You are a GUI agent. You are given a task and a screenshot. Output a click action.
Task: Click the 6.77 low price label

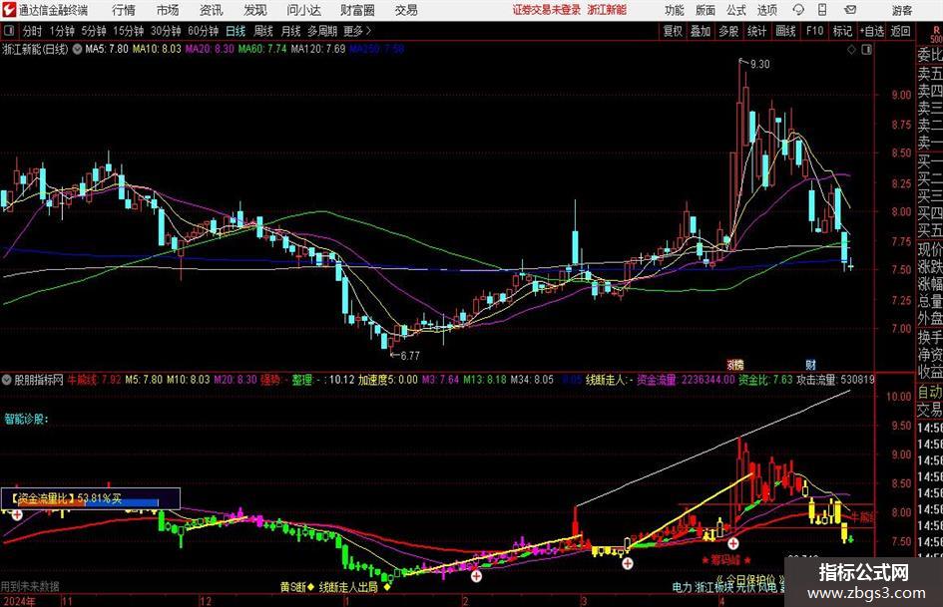[409, 355]
